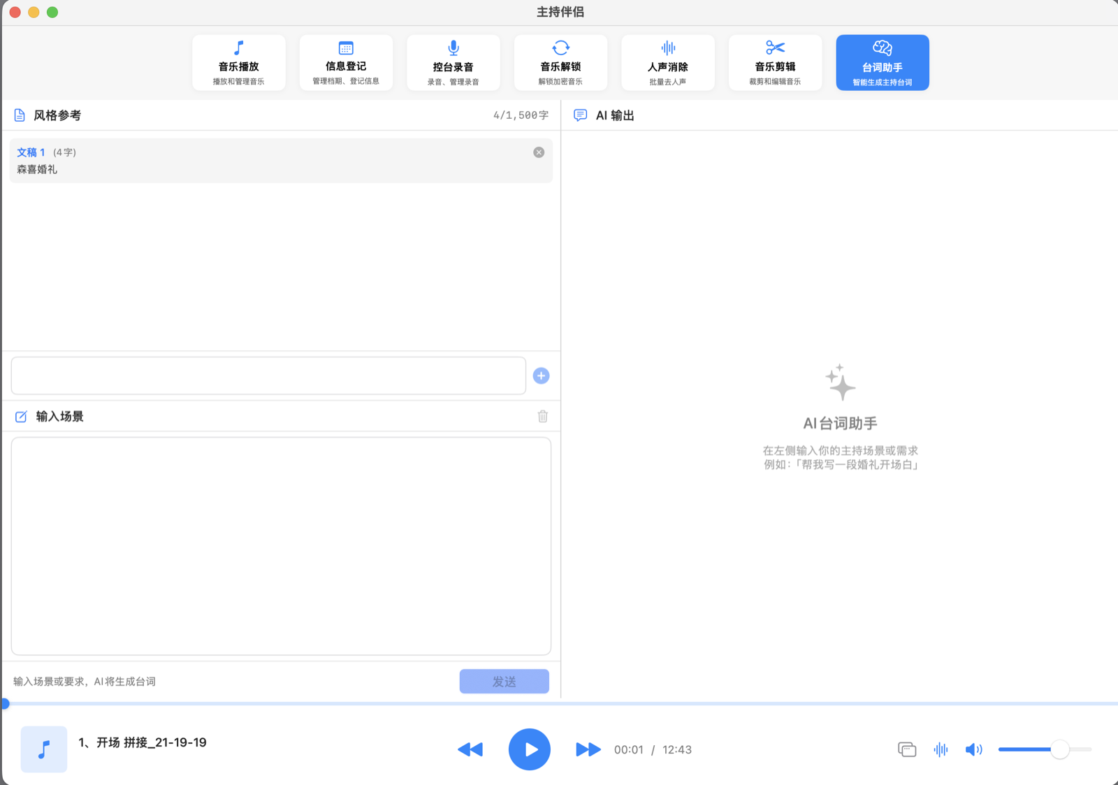Screen dimensions: 1118x785
Task: Click the total duration 12:43
Action: point(677,750)
